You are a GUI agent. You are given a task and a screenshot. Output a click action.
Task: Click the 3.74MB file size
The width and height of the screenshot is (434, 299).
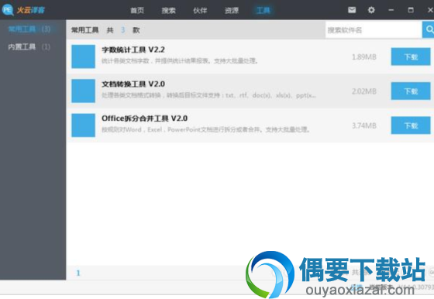point(364,125)
